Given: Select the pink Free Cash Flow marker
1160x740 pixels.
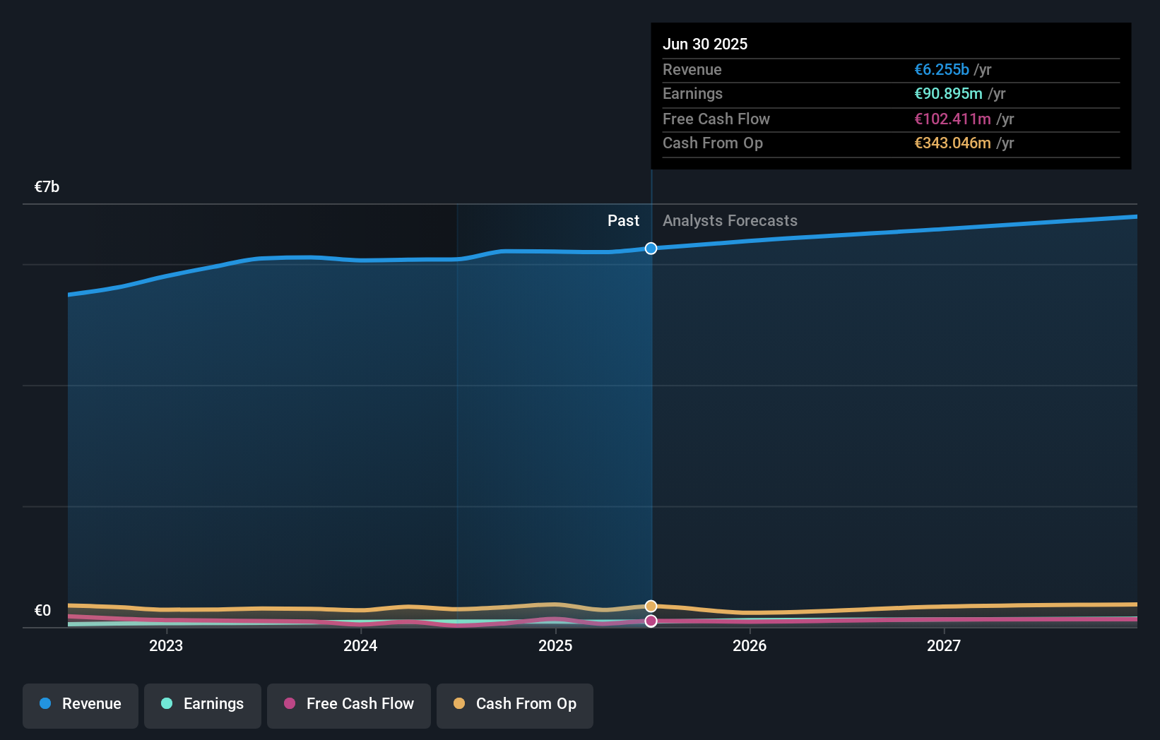Looking at the screenshot, I should [x=650, y=621].
